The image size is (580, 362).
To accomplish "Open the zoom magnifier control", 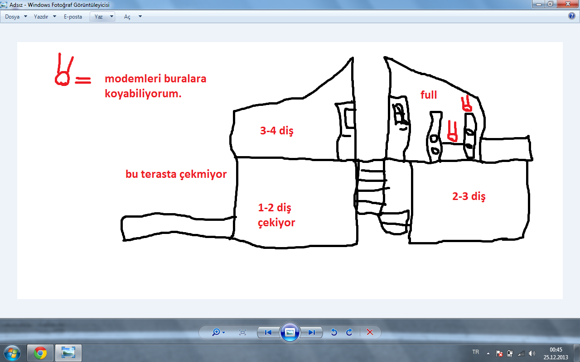I will [x=218, y=332].
